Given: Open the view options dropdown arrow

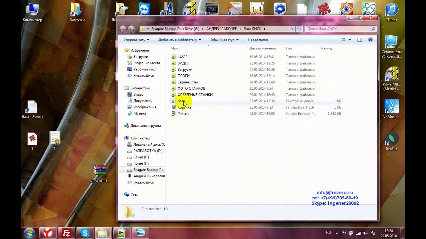Looking at the screenshot, I should 349,40.
